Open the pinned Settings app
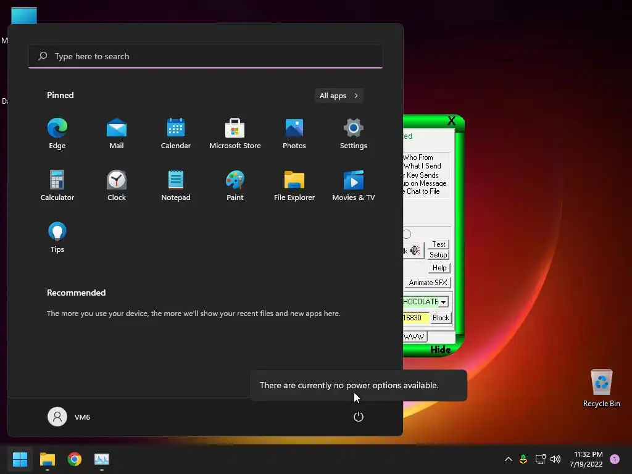632x474 pixels. coord(354,134)
